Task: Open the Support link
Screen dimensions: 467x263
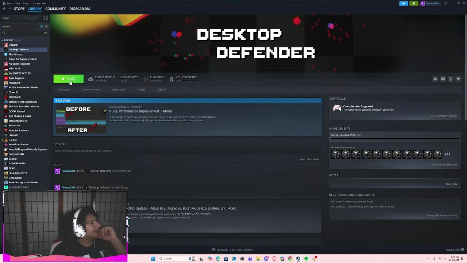Action: [x=162, y=89]
